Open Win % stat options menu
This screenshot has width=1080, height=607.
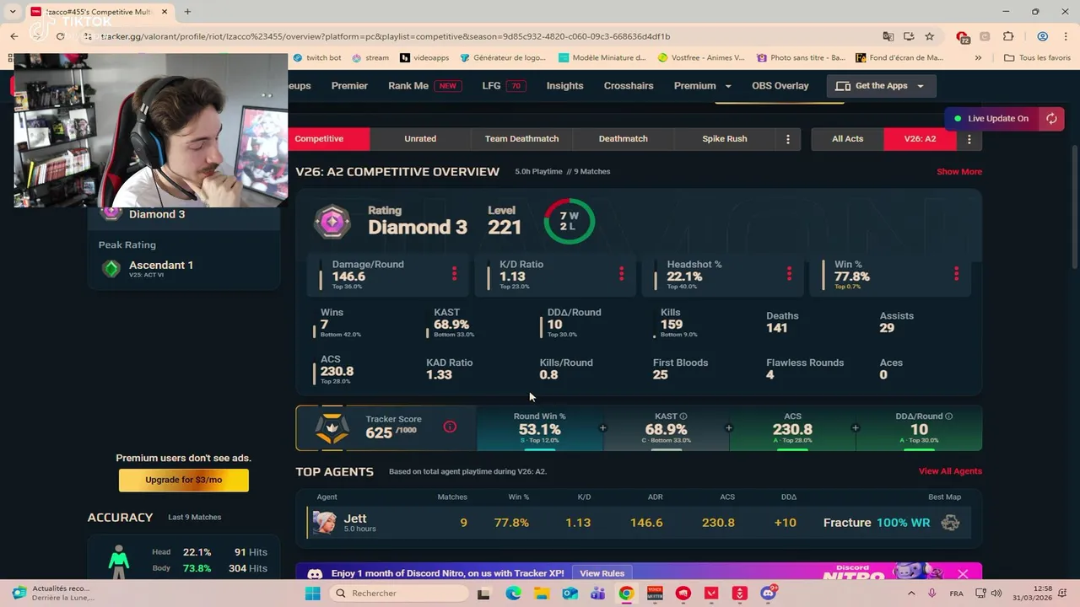956,274
